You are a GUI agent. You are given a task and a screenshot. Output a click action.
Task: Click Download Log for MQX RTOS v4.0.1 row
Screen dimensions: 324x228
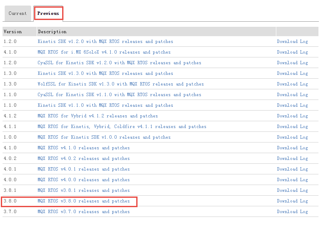pyautogui.click(x=292, y=169)
